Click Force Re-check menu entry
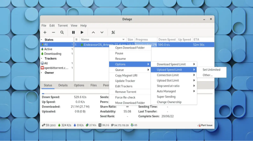Viewport: 253px width, 141px height. click(130, 97)
